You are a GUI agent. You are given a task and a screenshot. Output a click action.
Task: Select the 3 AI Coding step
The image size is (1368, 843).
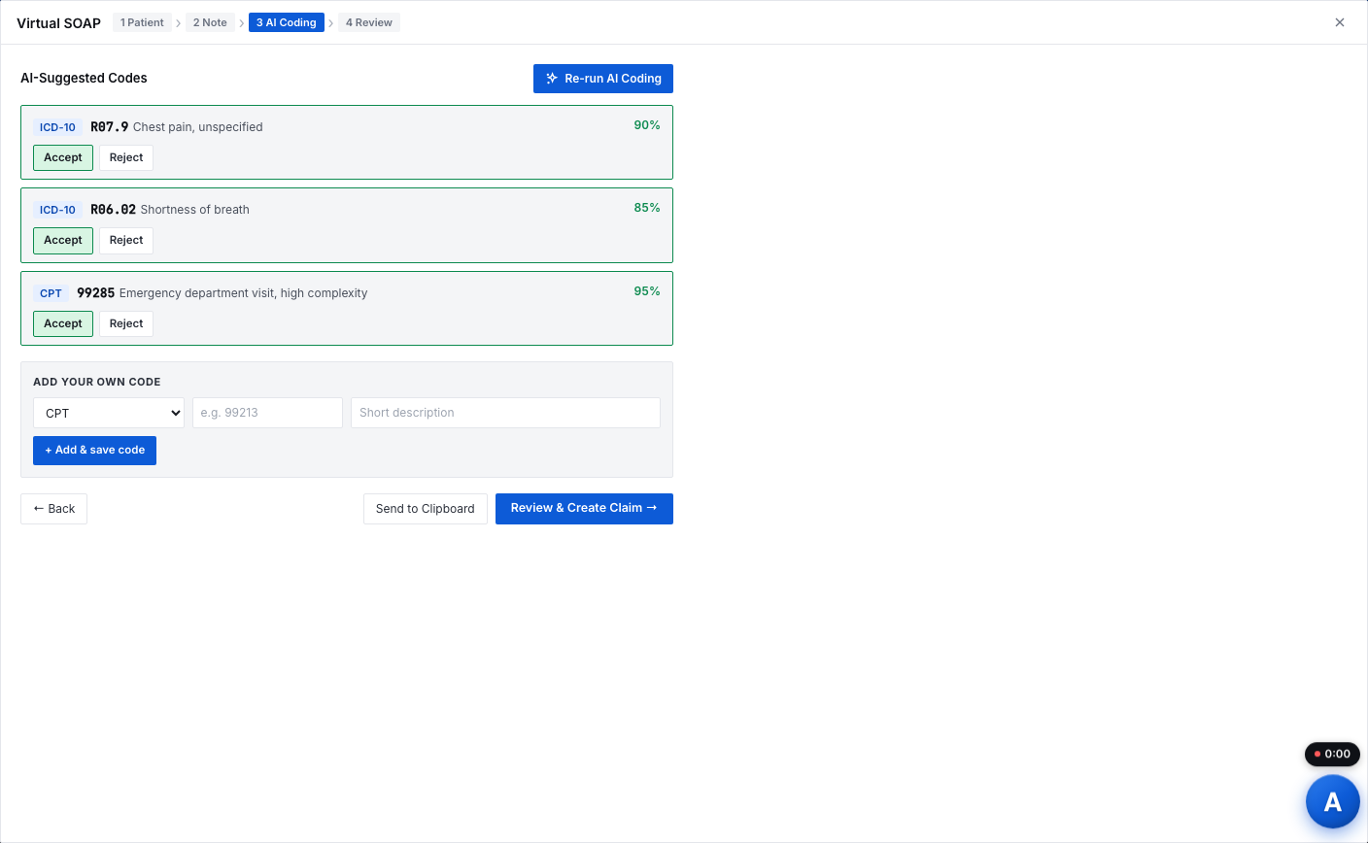tap(287, 22)
